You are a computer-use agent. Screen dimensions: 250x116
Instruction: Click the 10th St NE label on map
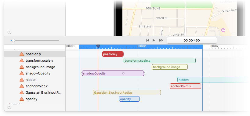pyautogui.click(x=153, y=9)
